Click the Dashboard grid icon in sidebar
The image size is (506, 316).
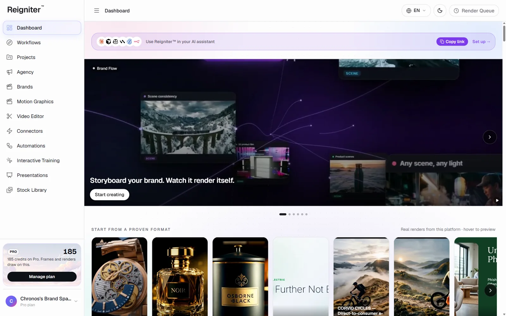pyautogui.click(x=9, y=28)
